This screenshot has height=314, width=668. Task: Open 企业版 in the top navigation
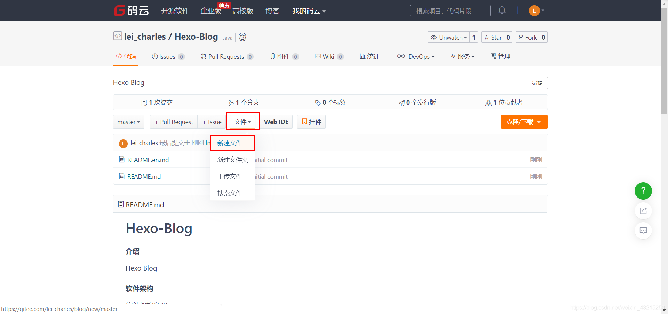pyautogui.click(x=211, y=11)
